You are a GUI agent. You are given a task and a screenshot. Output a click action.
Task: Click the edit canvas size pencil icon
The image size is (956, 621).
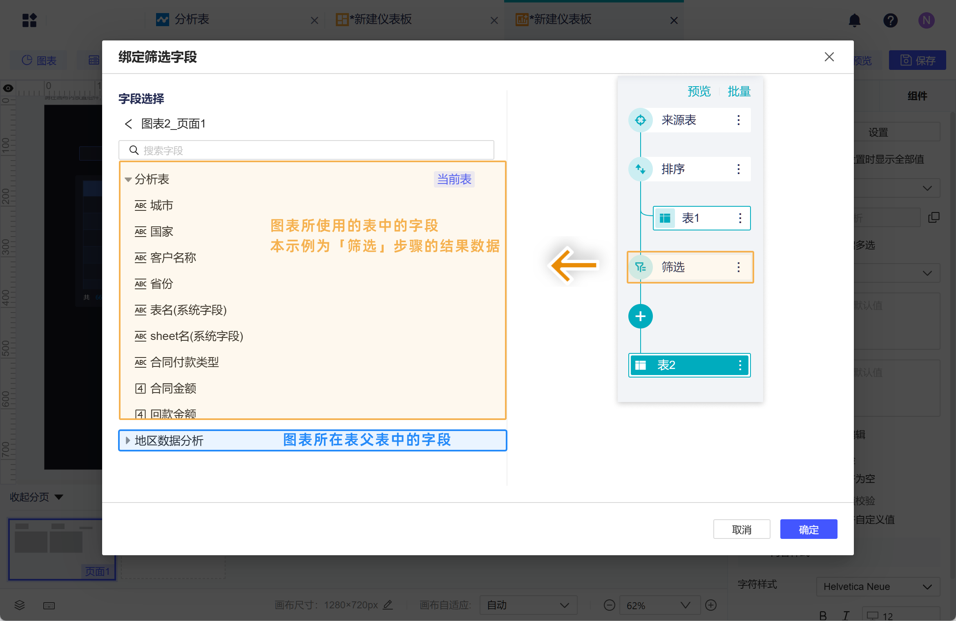[388, 605]
